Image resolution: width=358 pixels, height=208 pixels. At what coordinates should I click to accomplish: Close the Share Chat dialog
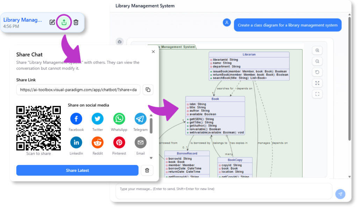[x=153, y=51]
